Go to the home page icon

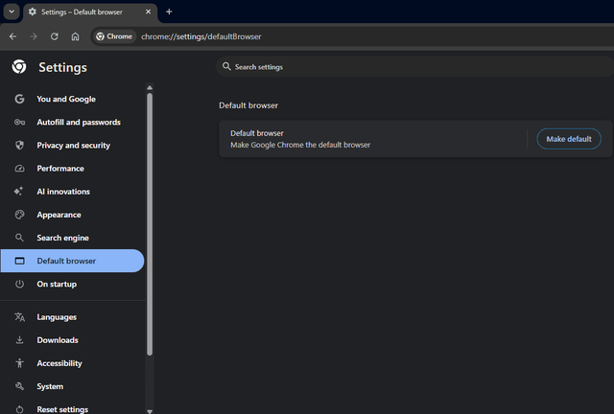click(75, 36)
